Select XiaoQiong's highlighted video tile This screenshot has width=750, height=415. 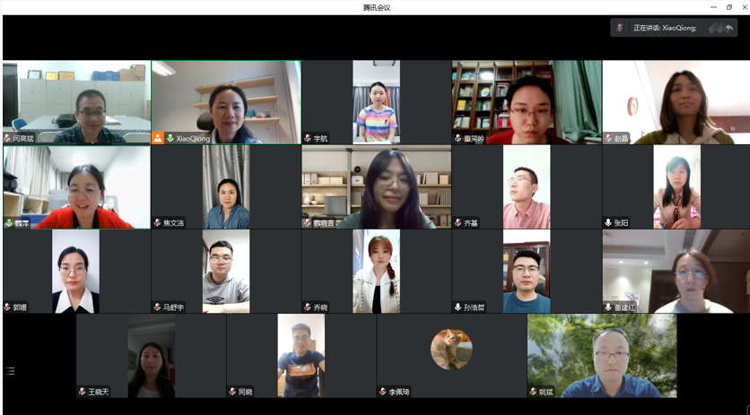pyautogui.click(x=225, y=101)
